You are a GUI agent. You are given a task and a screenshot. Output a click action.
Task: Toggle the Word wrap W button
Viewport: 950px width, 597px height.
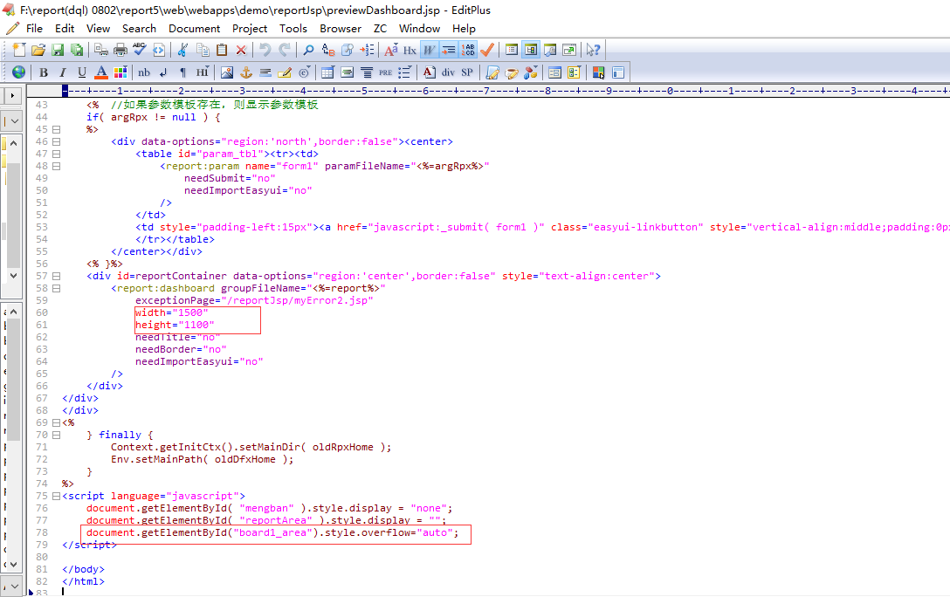[429, 50]
